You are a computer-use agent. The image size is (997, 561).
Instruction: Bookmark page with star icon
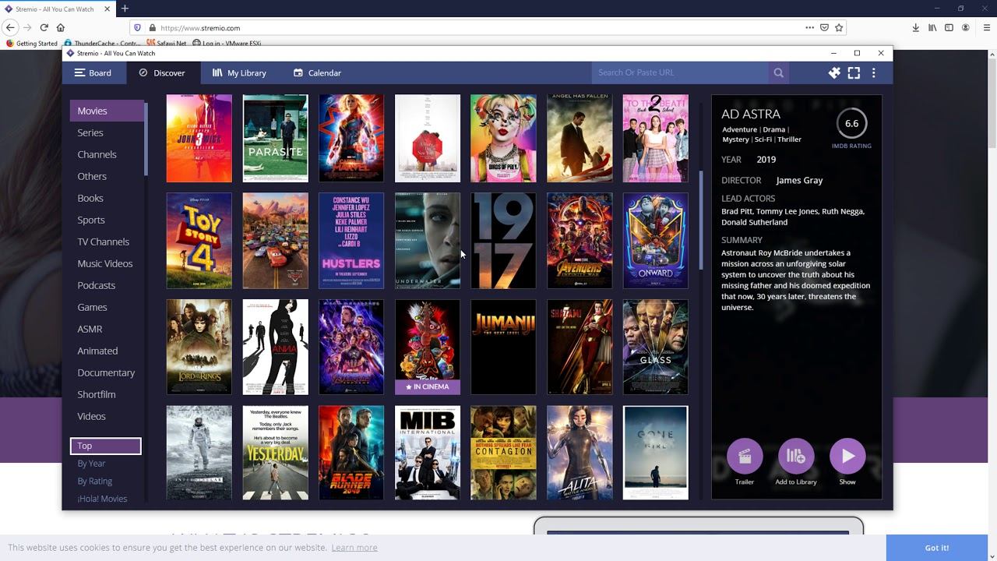tap(839, 27)
